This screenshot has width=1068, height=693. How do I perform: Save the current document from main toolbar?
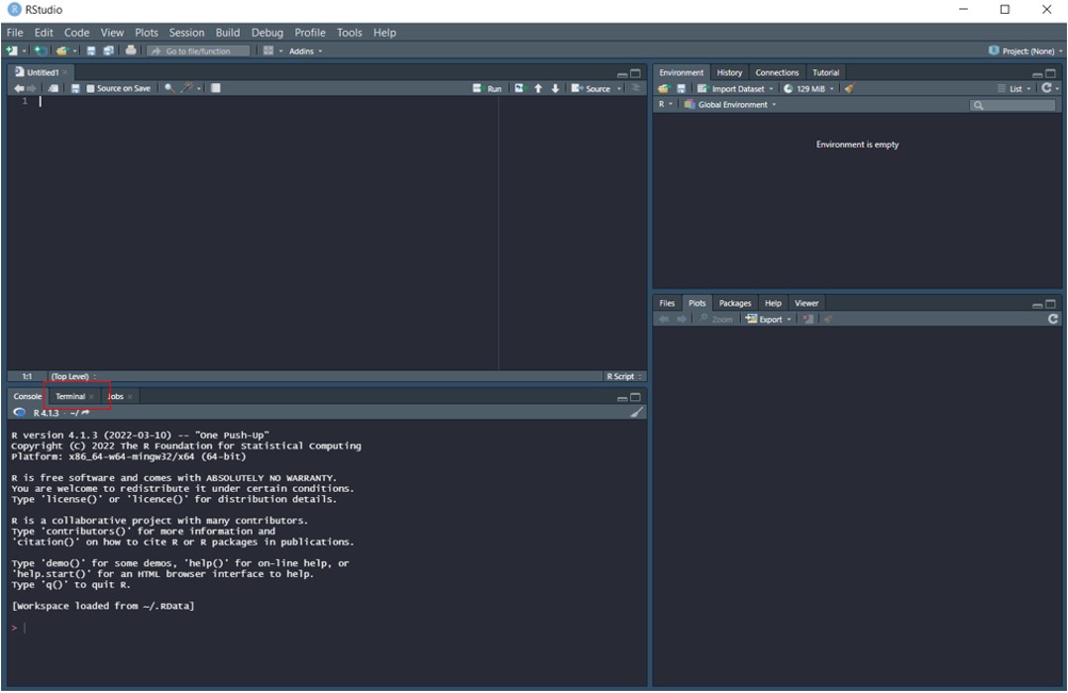(x=90, y=51)
